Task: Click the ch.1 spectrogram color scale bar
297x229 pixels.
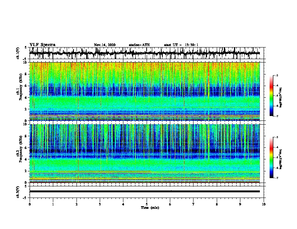Action: 271,96
